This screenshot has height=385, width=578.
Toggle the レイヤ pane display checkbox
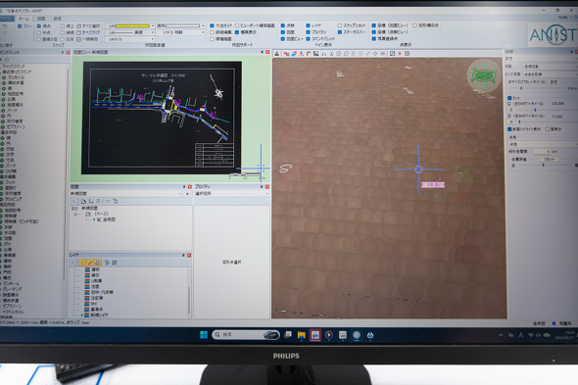[308, 25]
